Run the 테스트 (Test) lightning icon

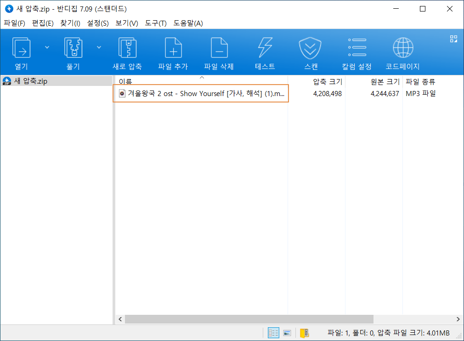tap(265, 47)
